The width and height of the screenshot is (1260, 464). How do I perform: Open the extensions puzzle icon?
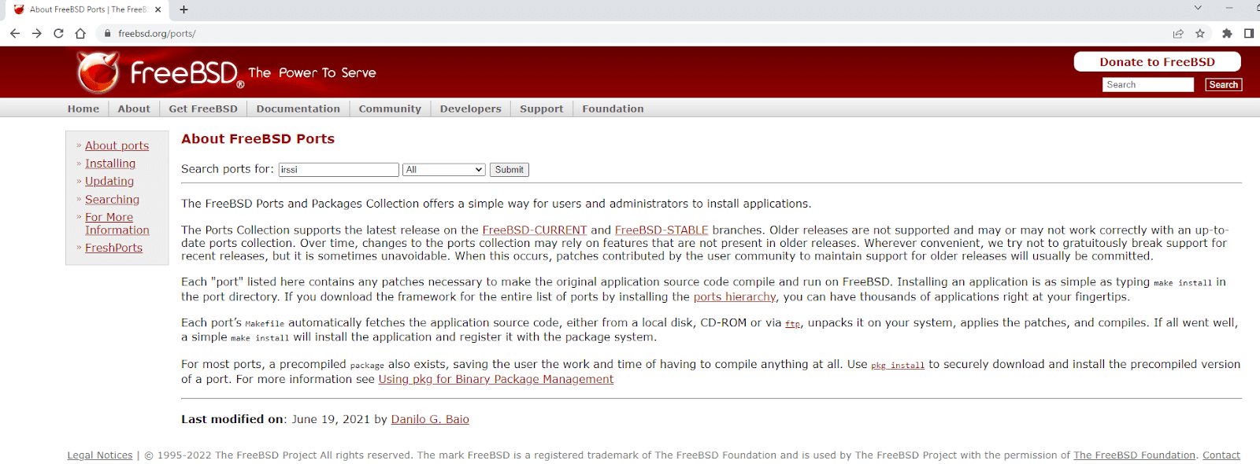[1227, 33]
